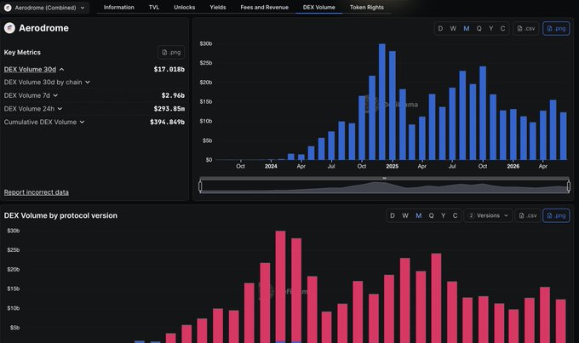Click the $30b y-axis label on top chart
This screenshot has height=343, width=579.
(206, 43)
